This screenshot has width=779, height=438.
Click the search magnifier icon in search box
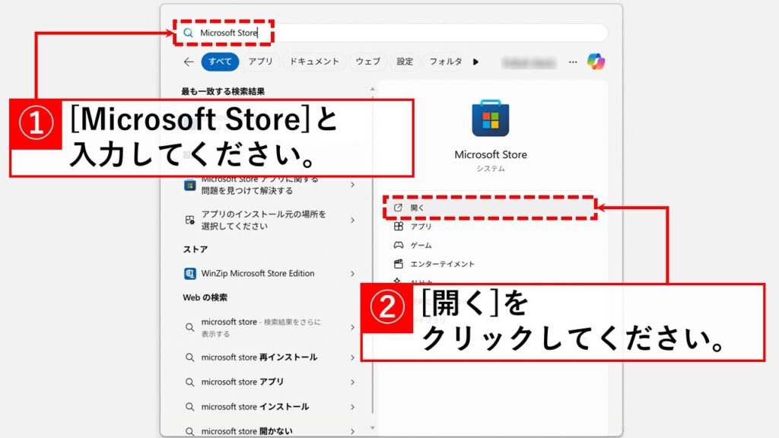pyautogui.click(x=189, y=33)
